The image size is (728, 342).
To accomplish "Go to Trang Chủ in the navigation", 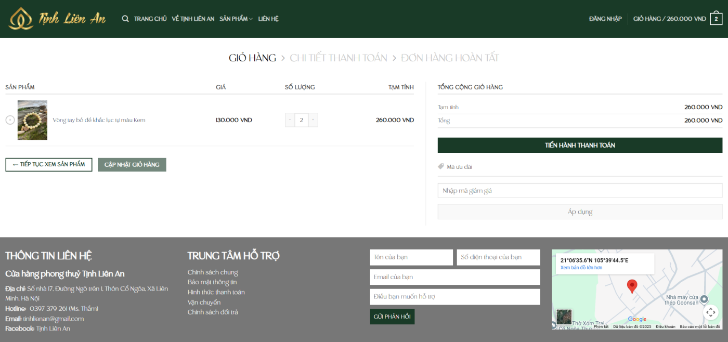I will 150,19.
